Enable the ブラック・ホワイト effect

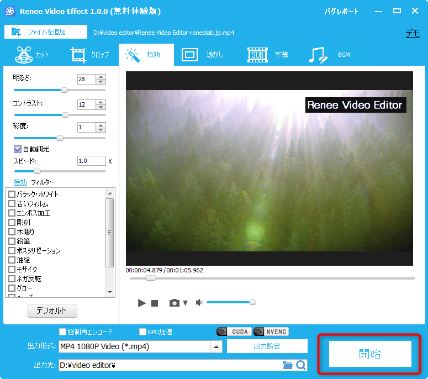[x=12, y=194]
